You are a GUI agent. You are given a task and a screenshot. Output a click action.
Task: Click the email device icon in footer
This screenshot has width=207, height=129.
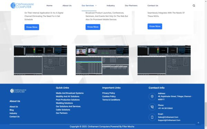[152, 117]
